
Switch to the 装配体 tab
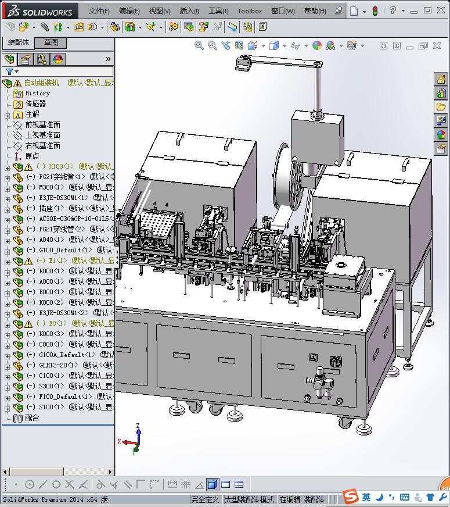(18, 42)
